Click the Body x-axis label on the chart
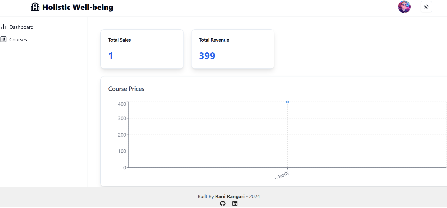The width and height of the screenshot is (447, 208). (x=283, y=175)
